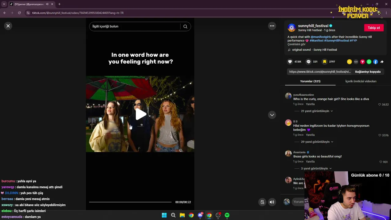Viewport: 391px width, 220px height.
Task: Save the video with the bookmark icon
Action: pos(324,62)
